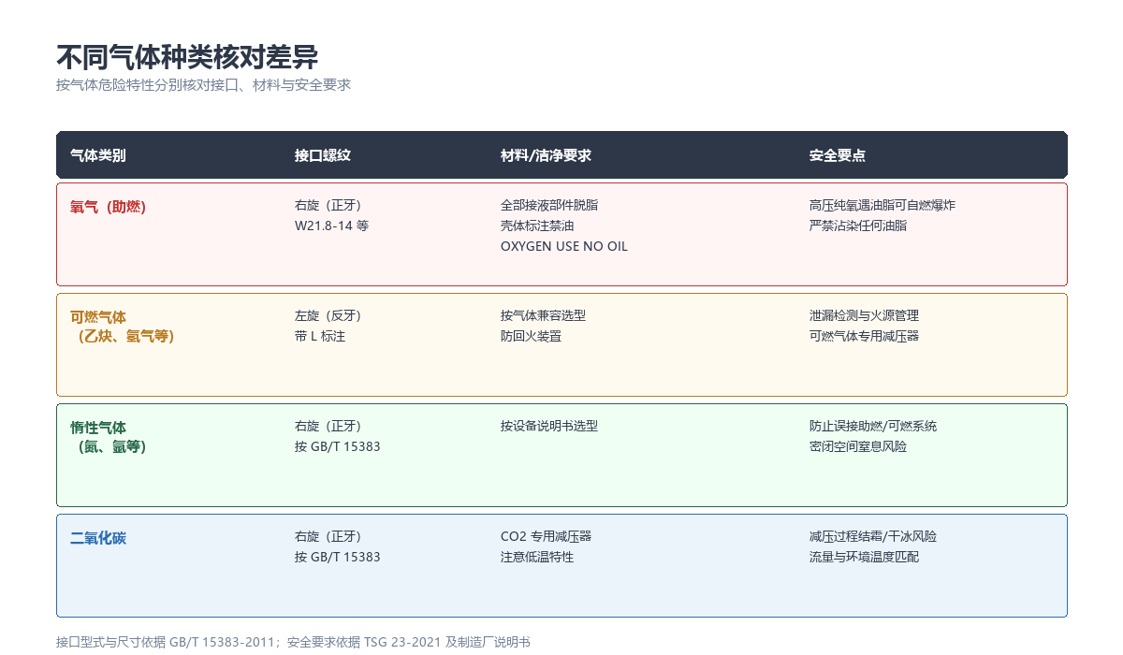Click the text 壳体标注禁油
Viewport: 1123px width, 655px height.
[x=537, y=226]
